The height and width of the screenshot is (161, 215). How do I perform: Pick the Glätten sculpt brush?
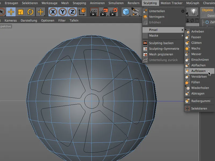coord(196,43)
